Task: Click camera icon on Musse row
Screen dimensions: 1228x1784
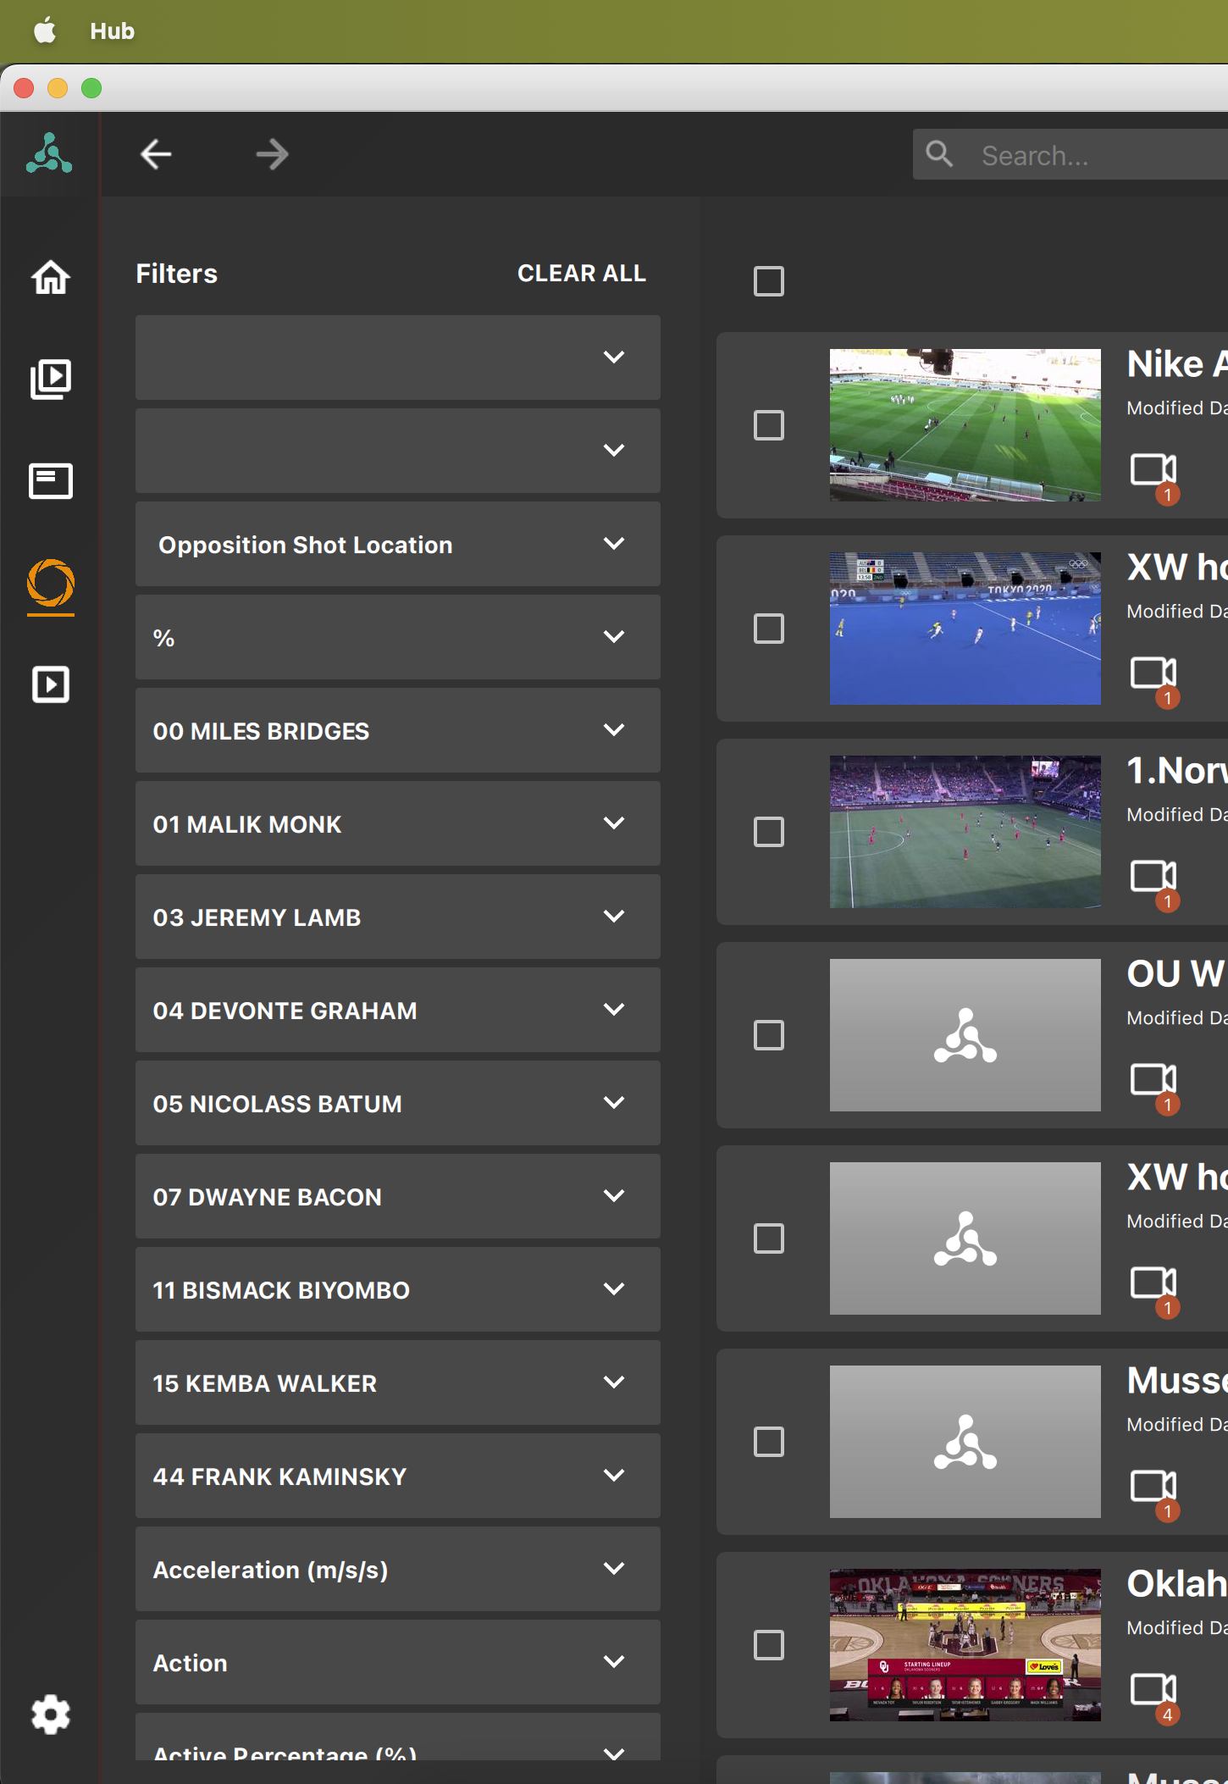Action: [1153, 1486]
